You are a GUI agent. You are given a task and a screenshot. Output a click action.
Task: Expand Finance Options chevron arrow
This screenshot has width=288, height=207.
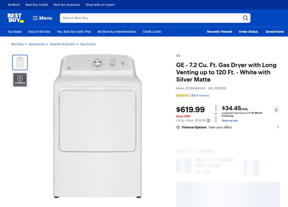278,127
